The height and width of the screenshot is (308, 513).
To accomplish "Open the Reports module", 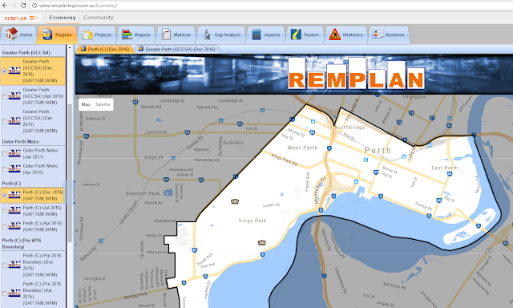I will tap(135, 34).
